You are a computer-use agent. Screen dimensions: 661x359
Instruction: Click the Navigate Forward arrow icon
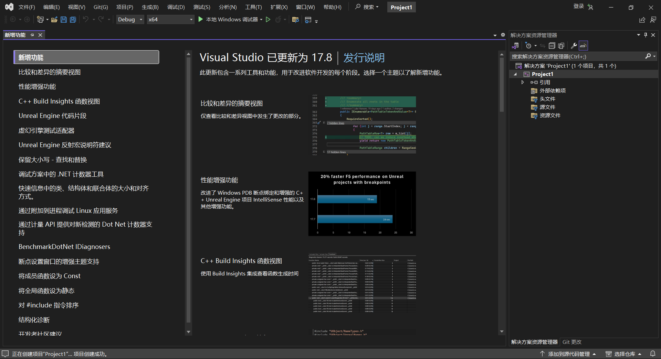click(27, 19)
